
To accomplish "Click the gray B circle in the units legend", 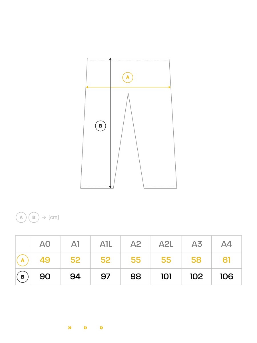I will pos(34,218).
